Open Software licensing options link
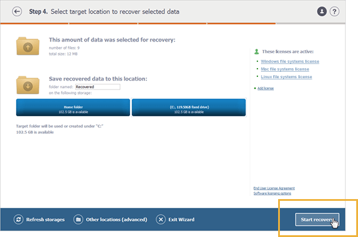 272,193
